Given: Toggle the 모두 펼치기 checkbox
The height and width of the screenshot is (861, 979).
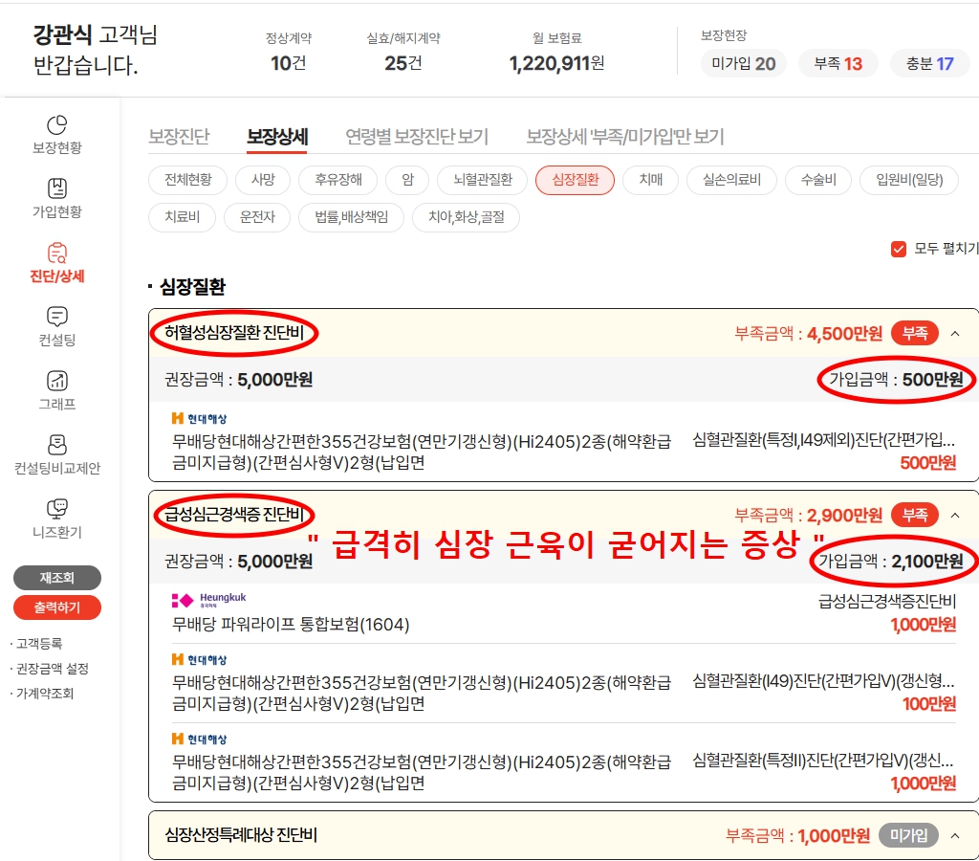Looking at the screenshot, I should 899,250.
